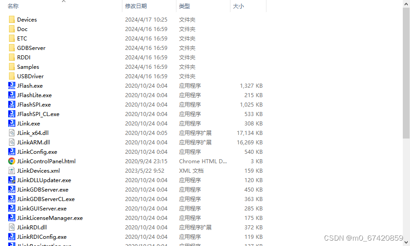Click the JLink_x64.dll file icon
The width and height of the screenshot is (410, 246).
point(12,133)
